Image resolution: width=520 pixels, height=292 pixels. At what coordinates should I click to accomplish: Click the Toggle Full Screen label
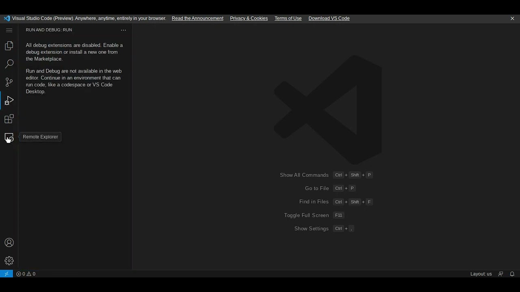point(306,215)
